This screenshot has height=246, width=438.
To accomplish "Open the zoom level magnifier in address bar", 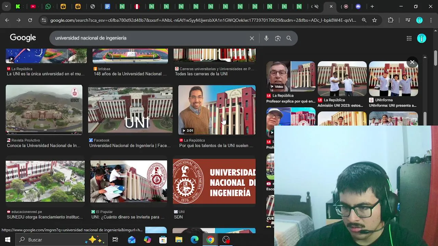I will click(x=364, y=20).
